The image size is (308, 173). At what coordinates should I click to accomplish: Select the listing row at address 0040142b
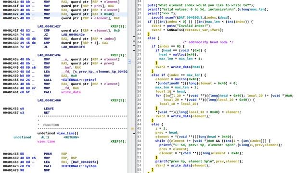[x=61, y=18]
